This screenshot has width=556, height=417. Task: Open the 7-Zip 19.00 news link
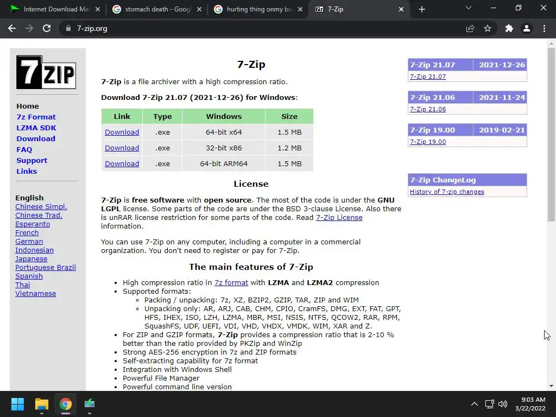tap(428, 142)
